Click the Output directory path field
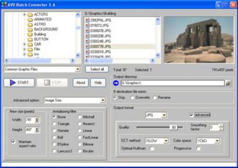238x168 pixels. point(173,83)
